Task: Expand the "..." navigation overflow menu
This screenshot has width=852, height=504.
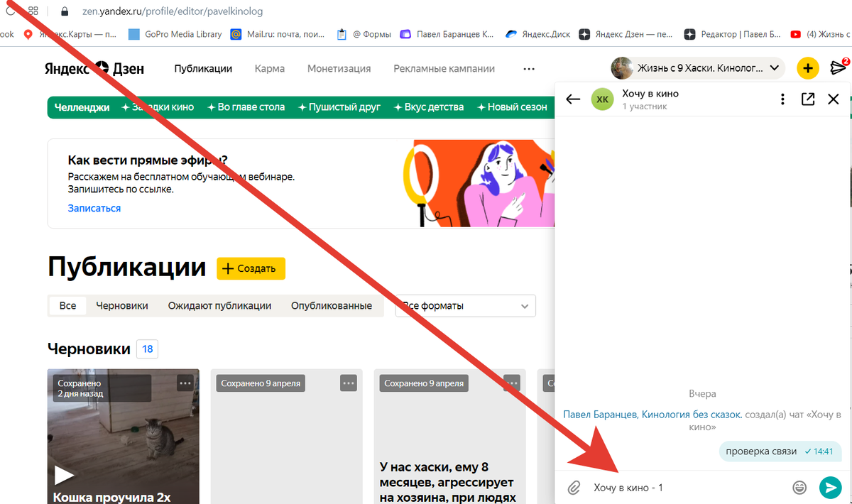Action: 528,68
